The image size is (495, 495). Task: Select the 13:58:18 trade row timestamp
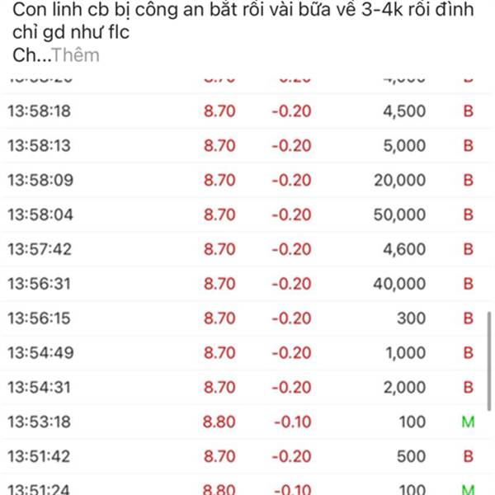point(40,111)
